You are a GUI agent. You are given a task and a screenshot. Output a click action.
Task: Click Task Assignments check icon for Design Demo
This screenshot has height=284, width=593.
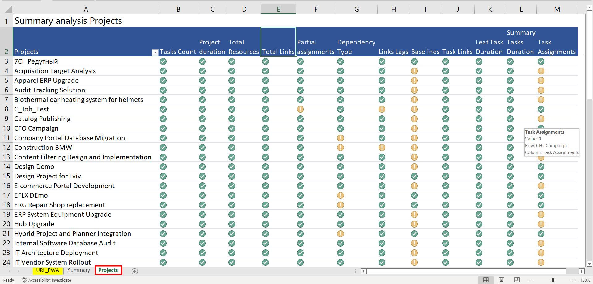point(541,167)
